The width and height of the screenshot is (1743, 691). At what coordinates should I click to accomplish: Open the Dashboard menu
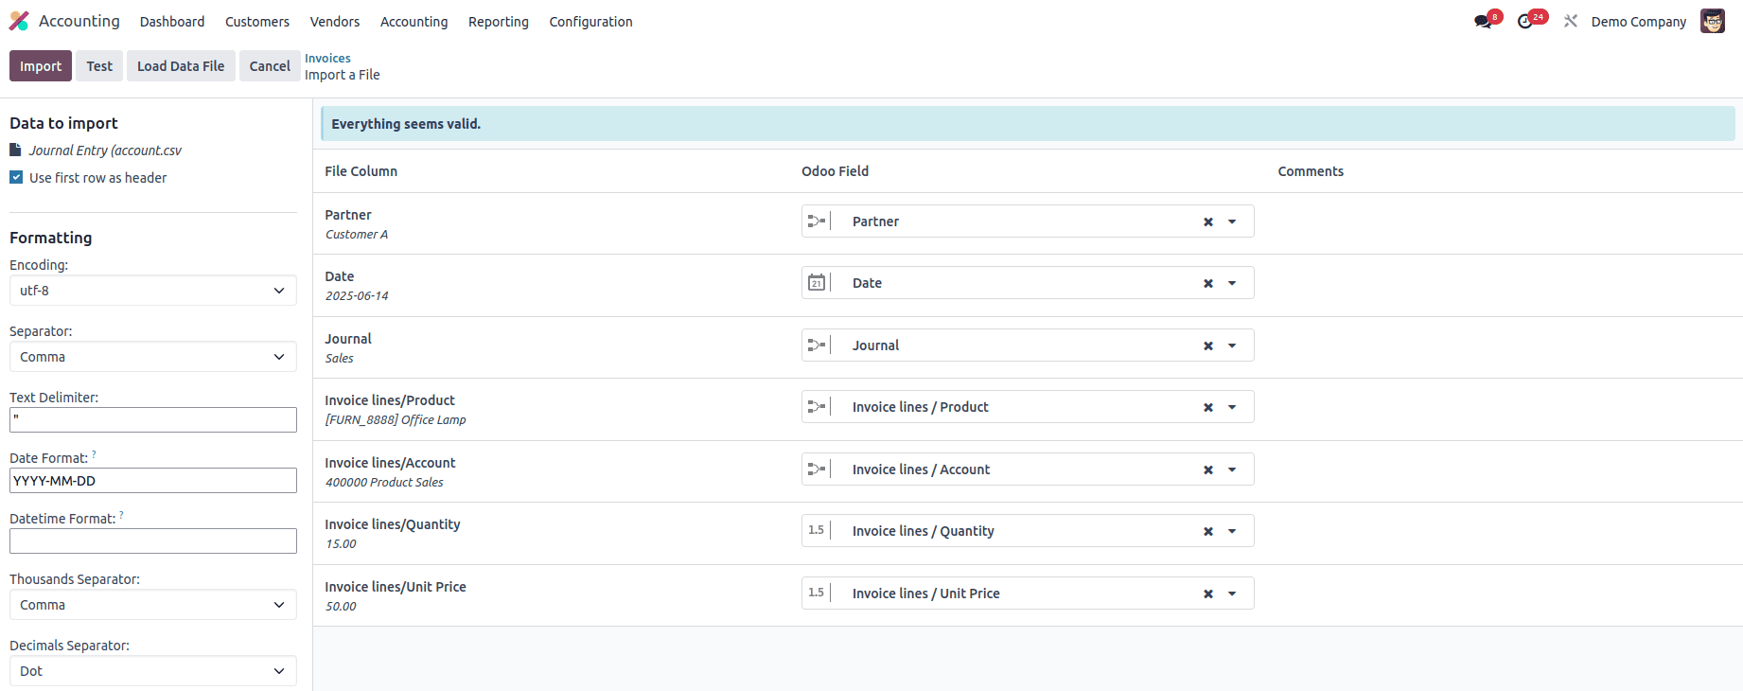point(172,22)
